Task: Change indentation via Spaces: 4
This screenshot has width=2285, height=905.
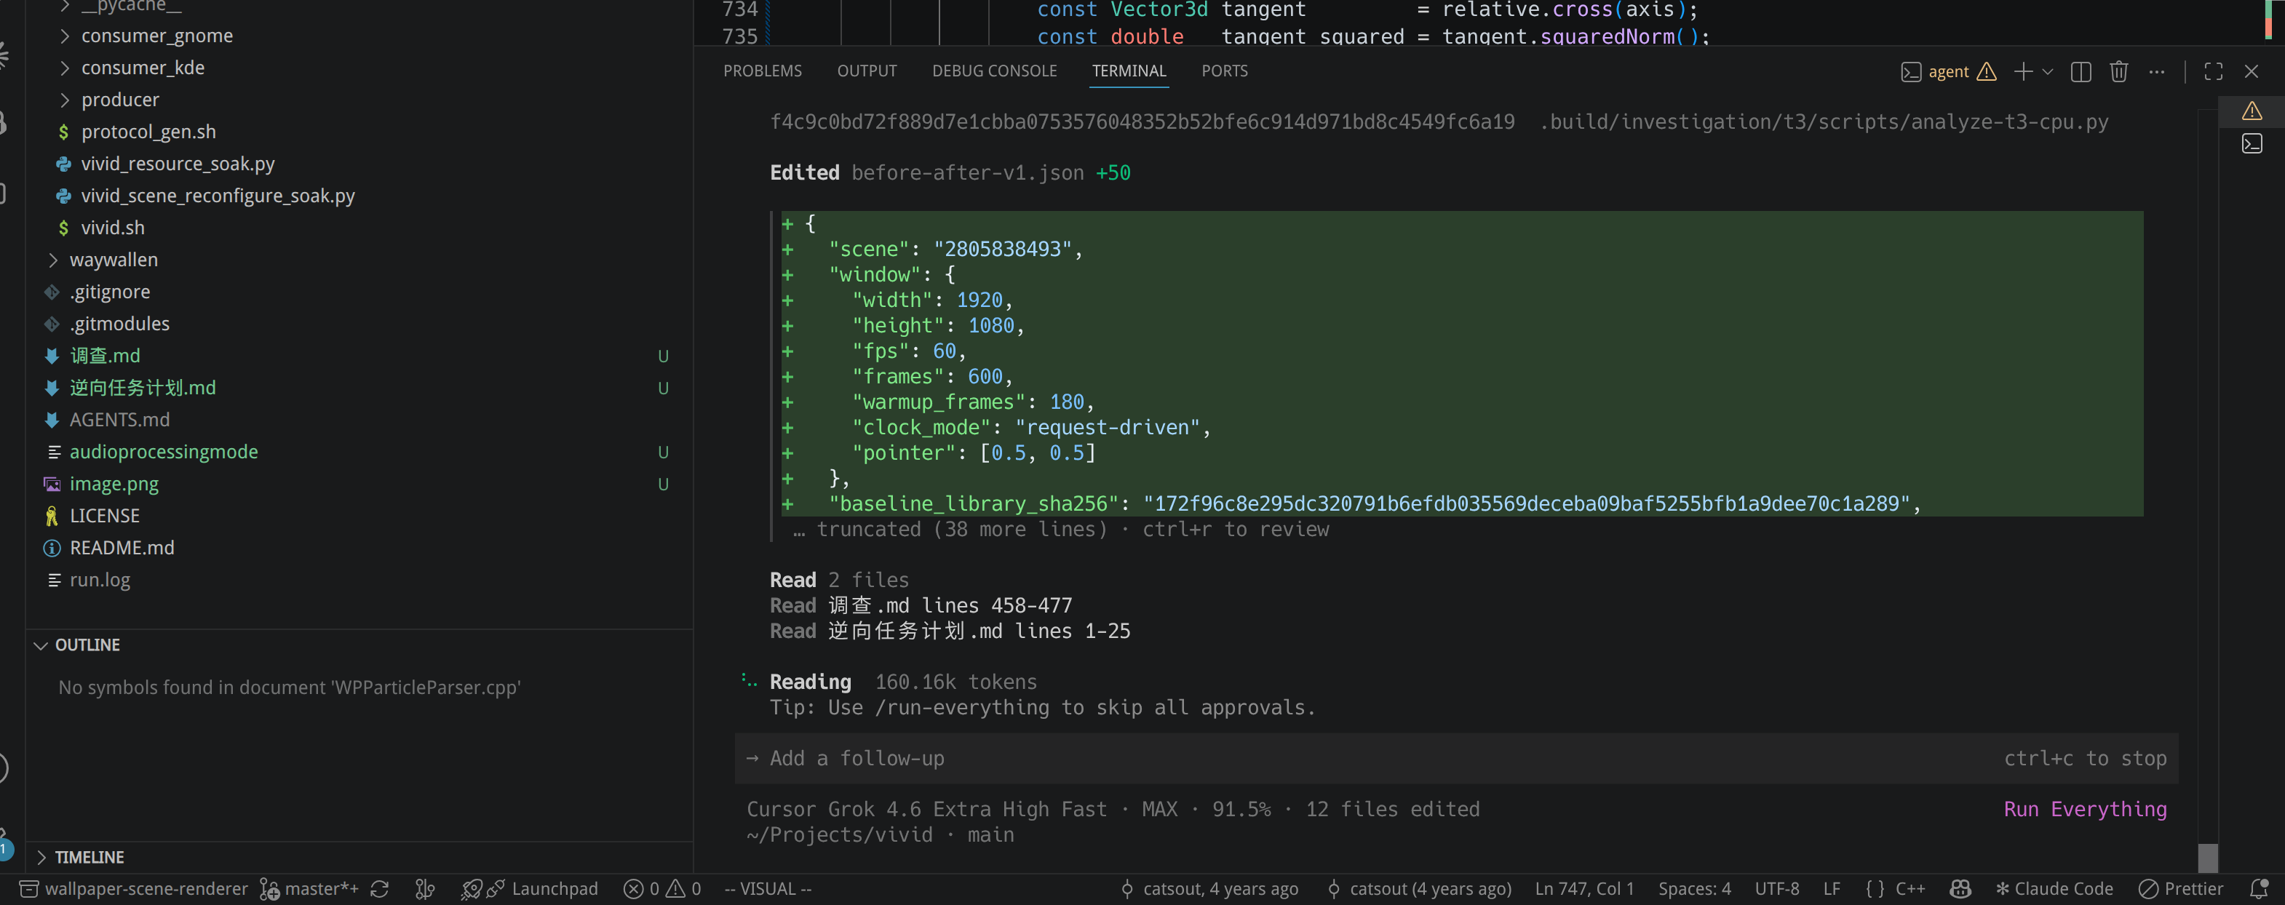Action: coord(1694,889)
